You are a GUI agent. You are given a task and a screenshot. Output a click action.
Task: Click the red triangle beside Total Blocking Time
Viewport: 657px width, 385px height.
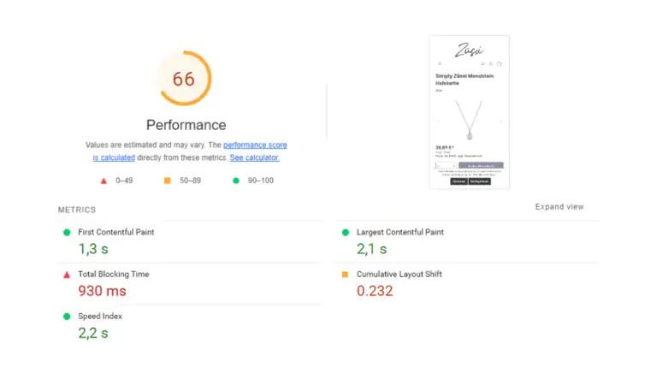(66, 275)
